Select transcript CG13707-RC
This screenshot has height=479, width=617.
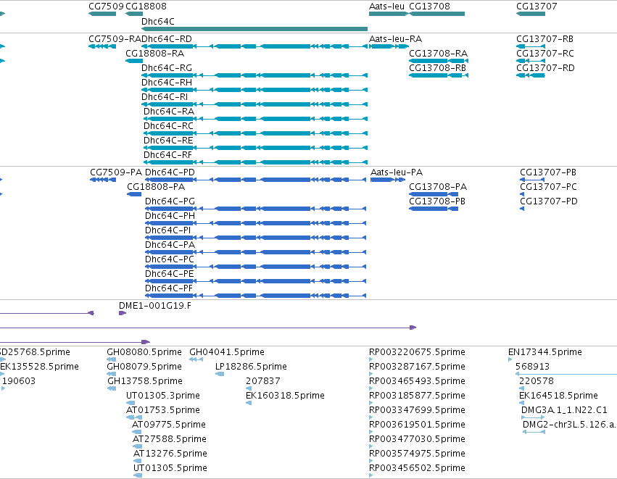coord(545,54)
